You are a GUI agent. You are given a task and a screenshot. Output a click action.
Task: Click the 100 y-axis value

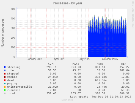[13, 47]
